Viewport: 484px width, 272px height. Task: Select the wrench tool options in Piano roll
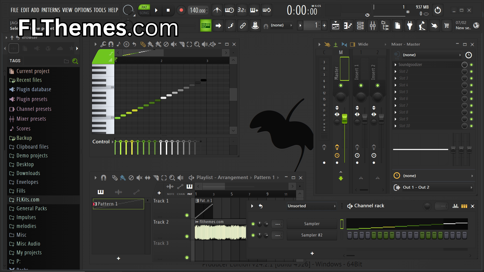pos(103,44)
